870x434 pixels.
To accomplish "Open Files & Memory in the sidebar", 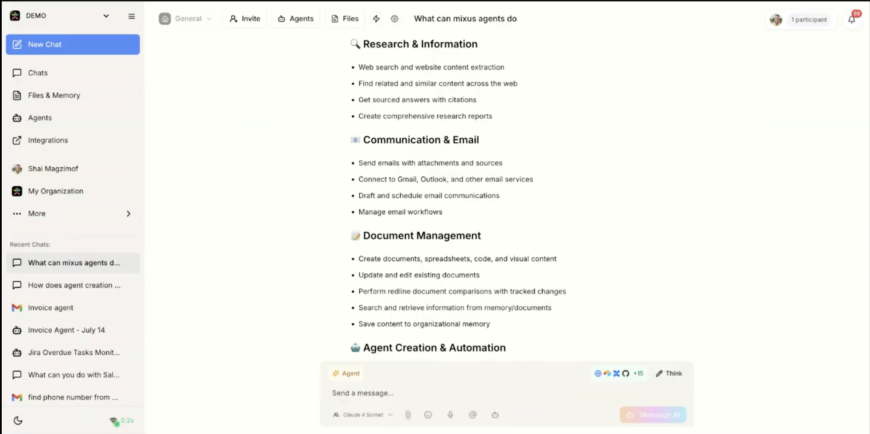I will pyautogui.click(x=54, y=95).
